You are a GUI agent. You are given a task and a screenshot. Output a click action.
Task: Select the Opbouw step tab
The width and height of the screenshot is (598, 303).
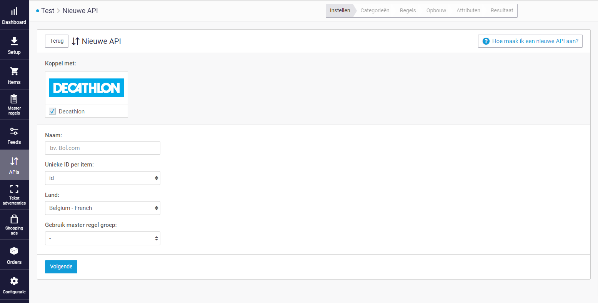(436, 11)
